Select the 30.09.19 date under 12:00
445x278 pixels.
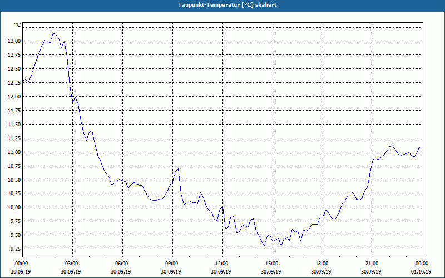click(x=221, y=272)
